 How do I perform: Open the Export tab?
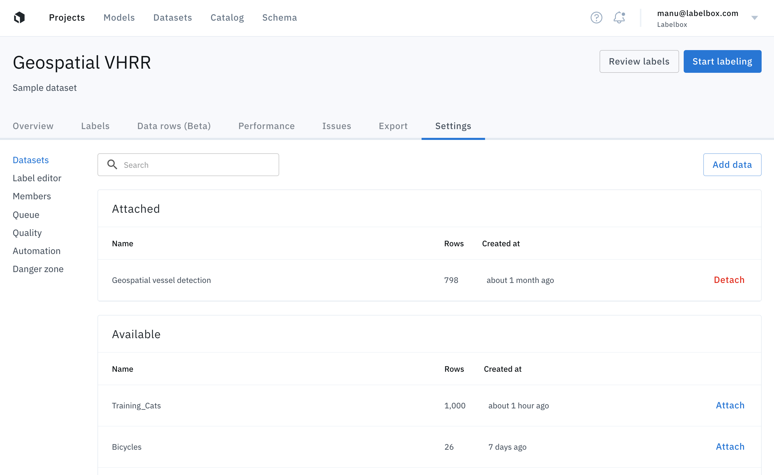pos(393,126)
